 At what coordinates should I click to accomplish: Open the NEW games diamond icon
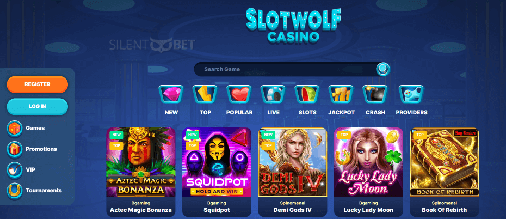(171, 94)
